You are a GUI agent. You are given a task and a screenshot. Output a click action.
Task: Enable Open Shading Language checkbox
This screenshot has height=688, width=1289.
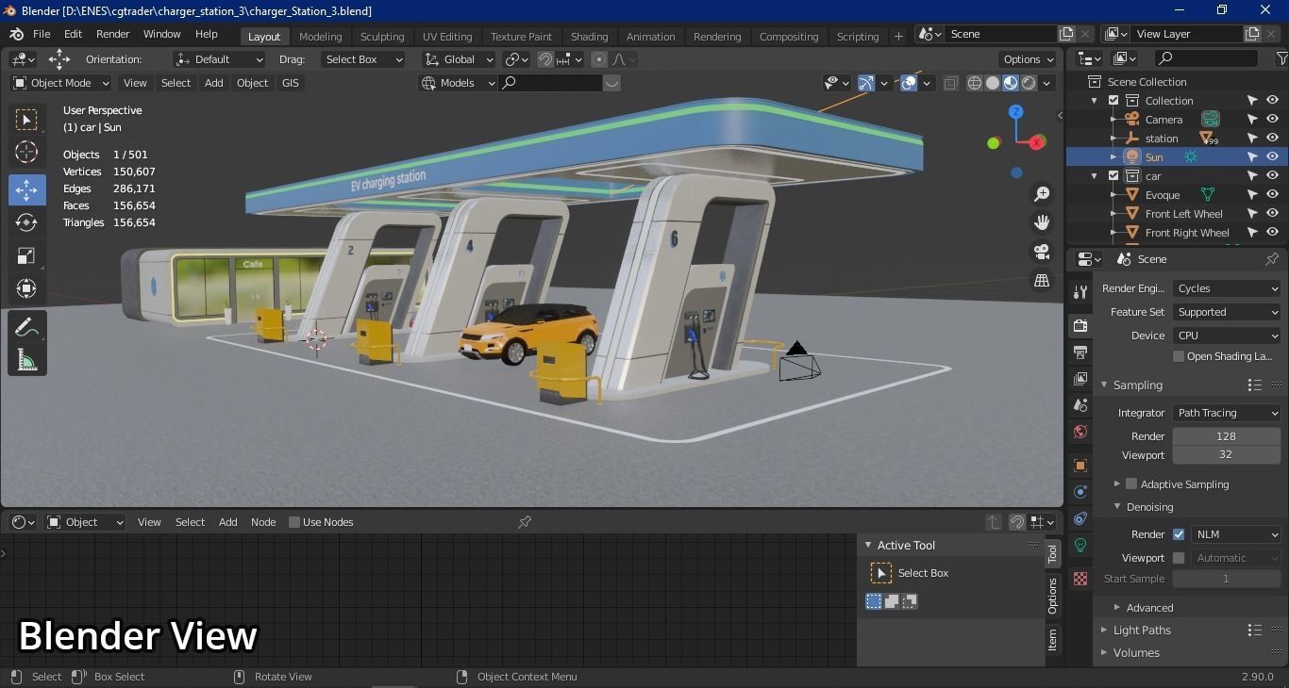pyautogui.click(x=1178, y=356)
